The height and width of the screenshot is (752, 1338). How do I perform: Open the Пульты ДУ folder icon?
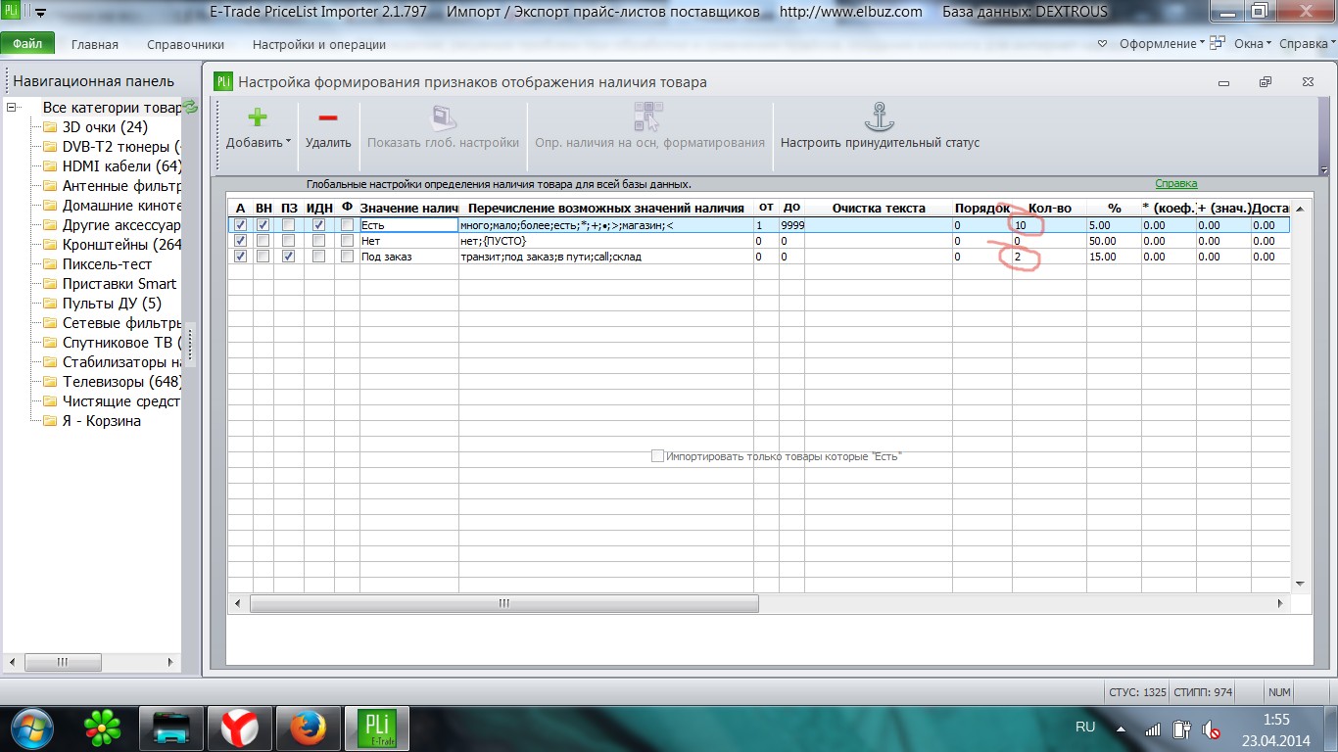[50, 304]
